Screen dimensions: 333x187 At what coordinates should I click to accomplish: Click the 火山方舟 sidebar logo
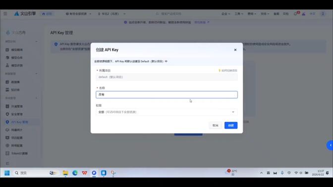coord(16,33)
